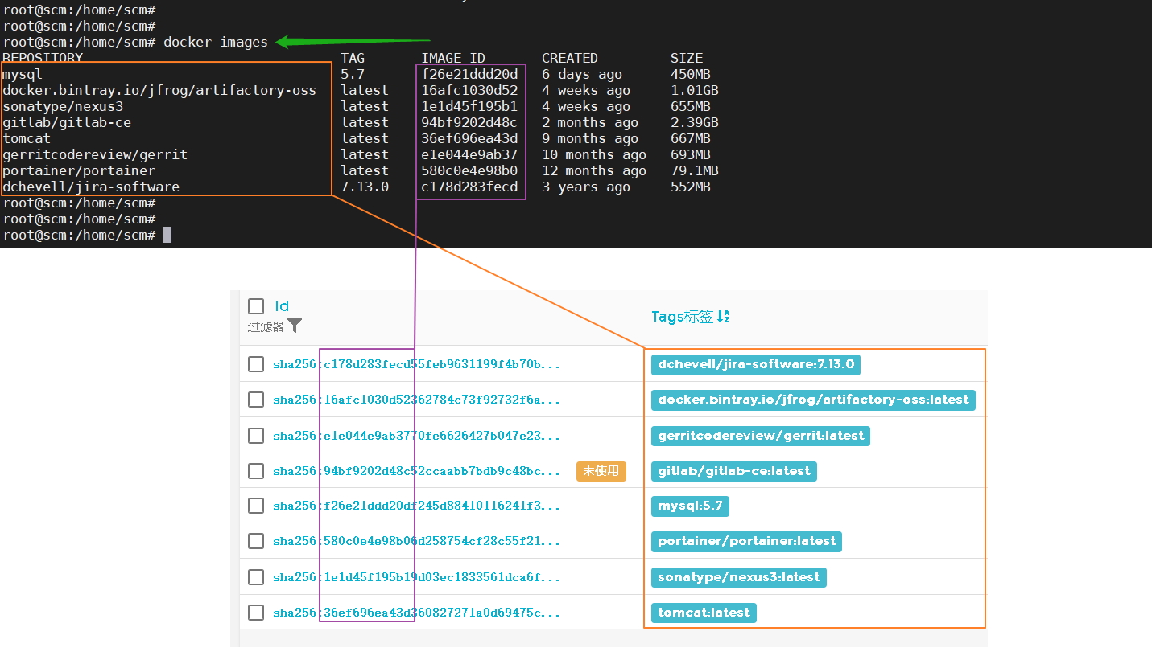This screenshot has height=660, width=1152.
Task: Click the Tags标签 column header
Action: 682,317
